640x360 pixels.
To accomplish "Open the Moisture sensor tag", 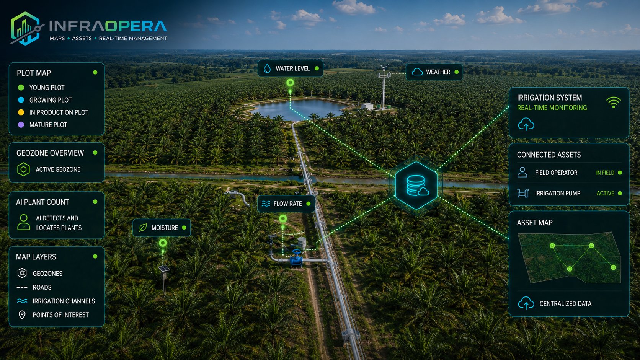I will point(162,228).
